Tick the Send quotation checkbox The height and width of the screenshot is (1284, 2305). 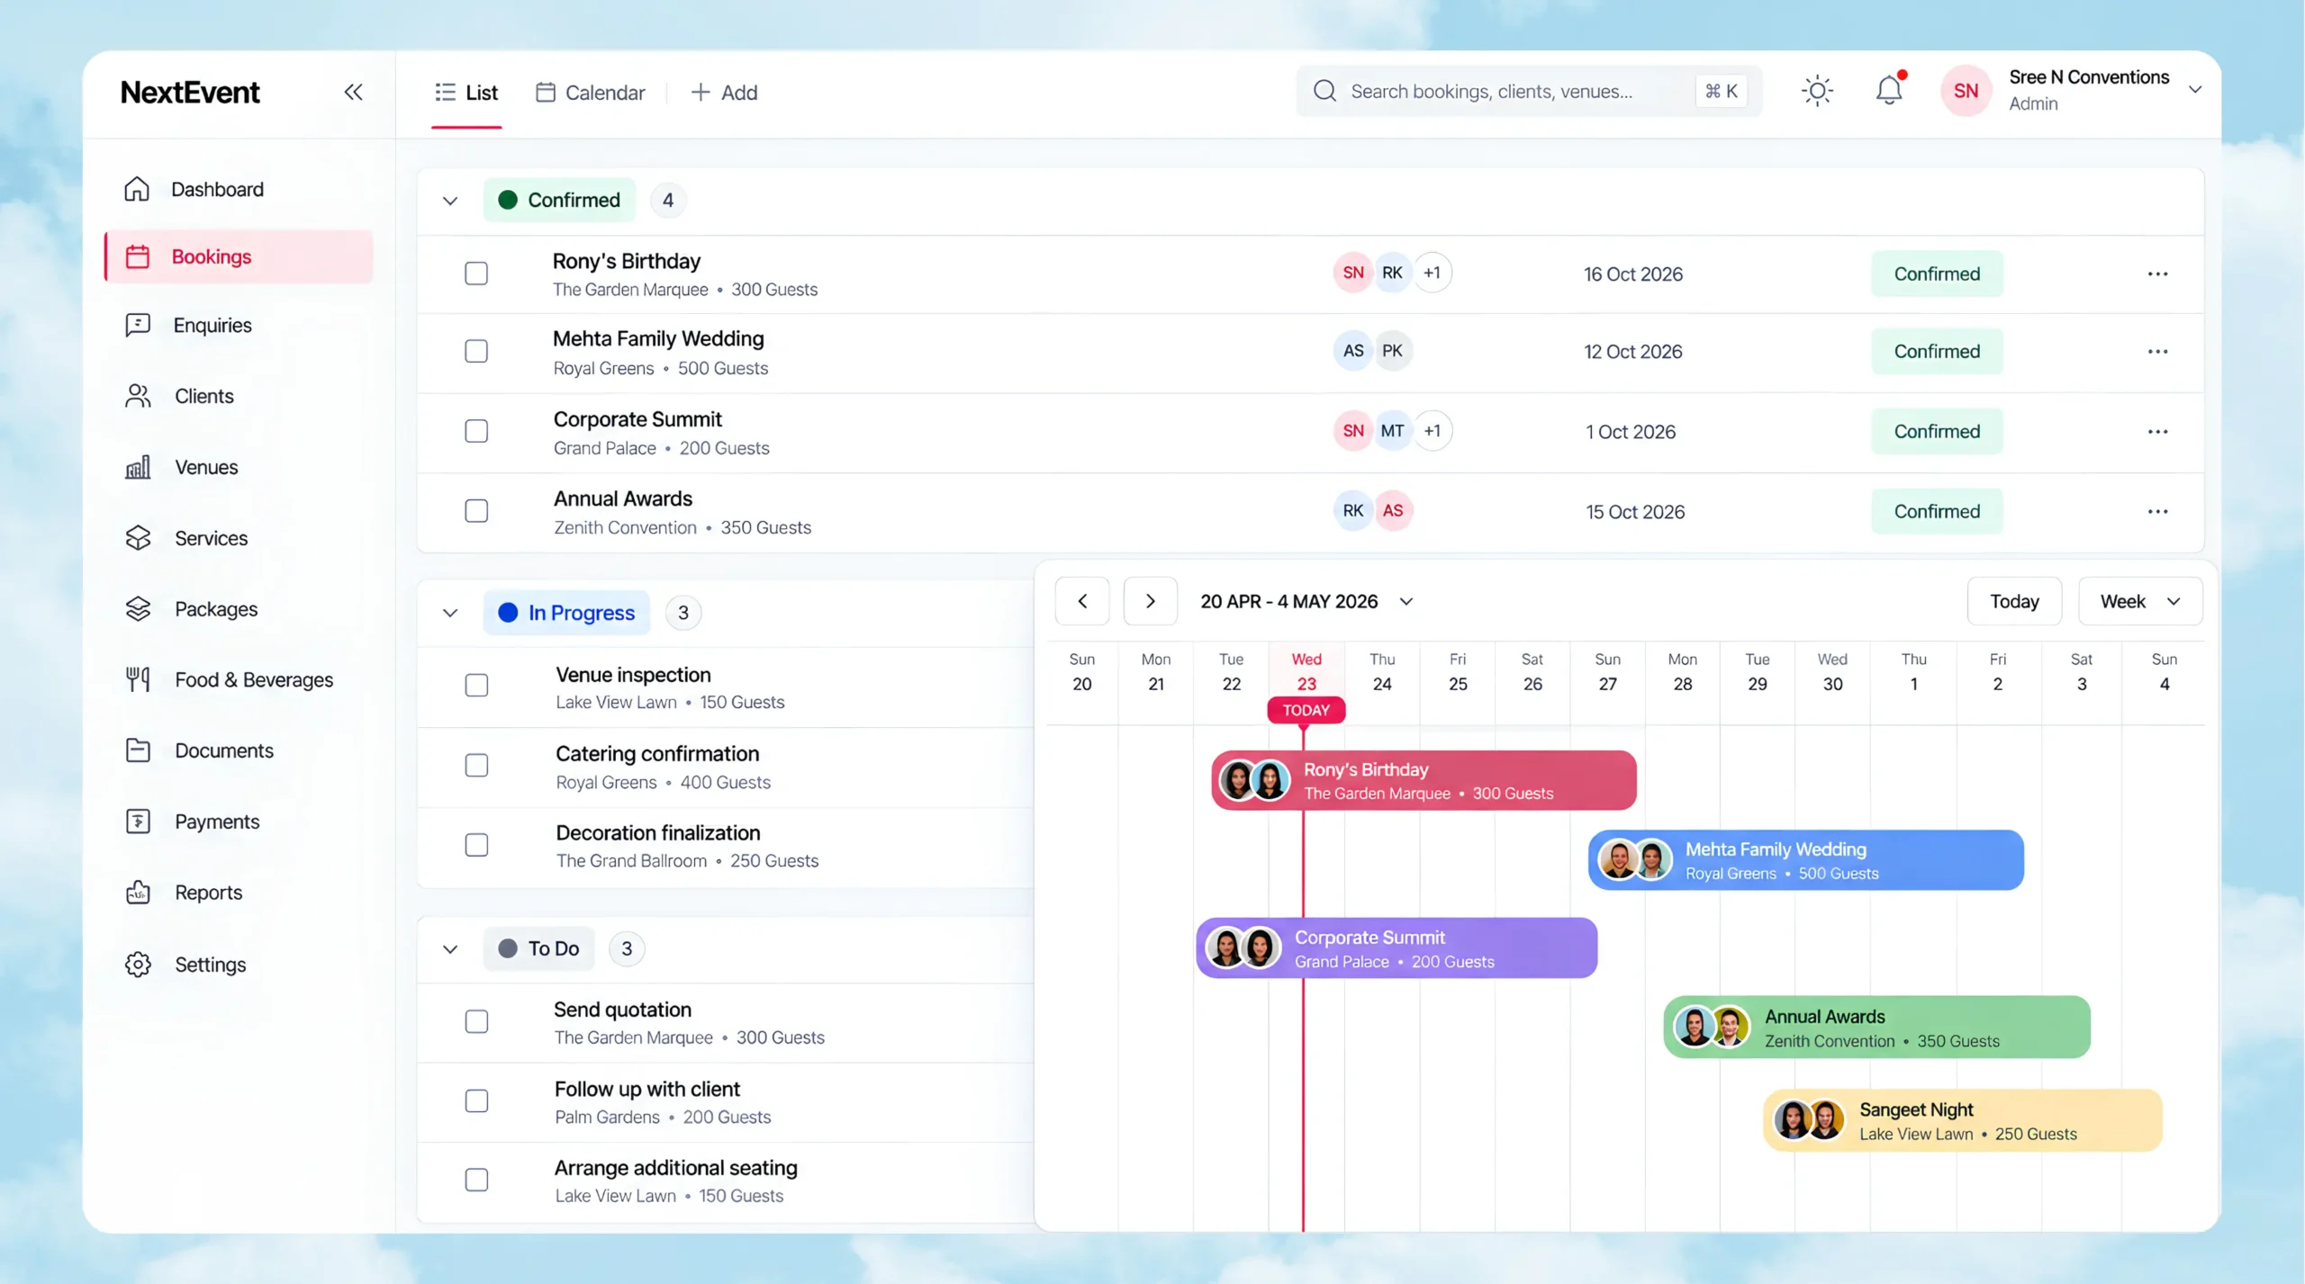click(476, 1022)
